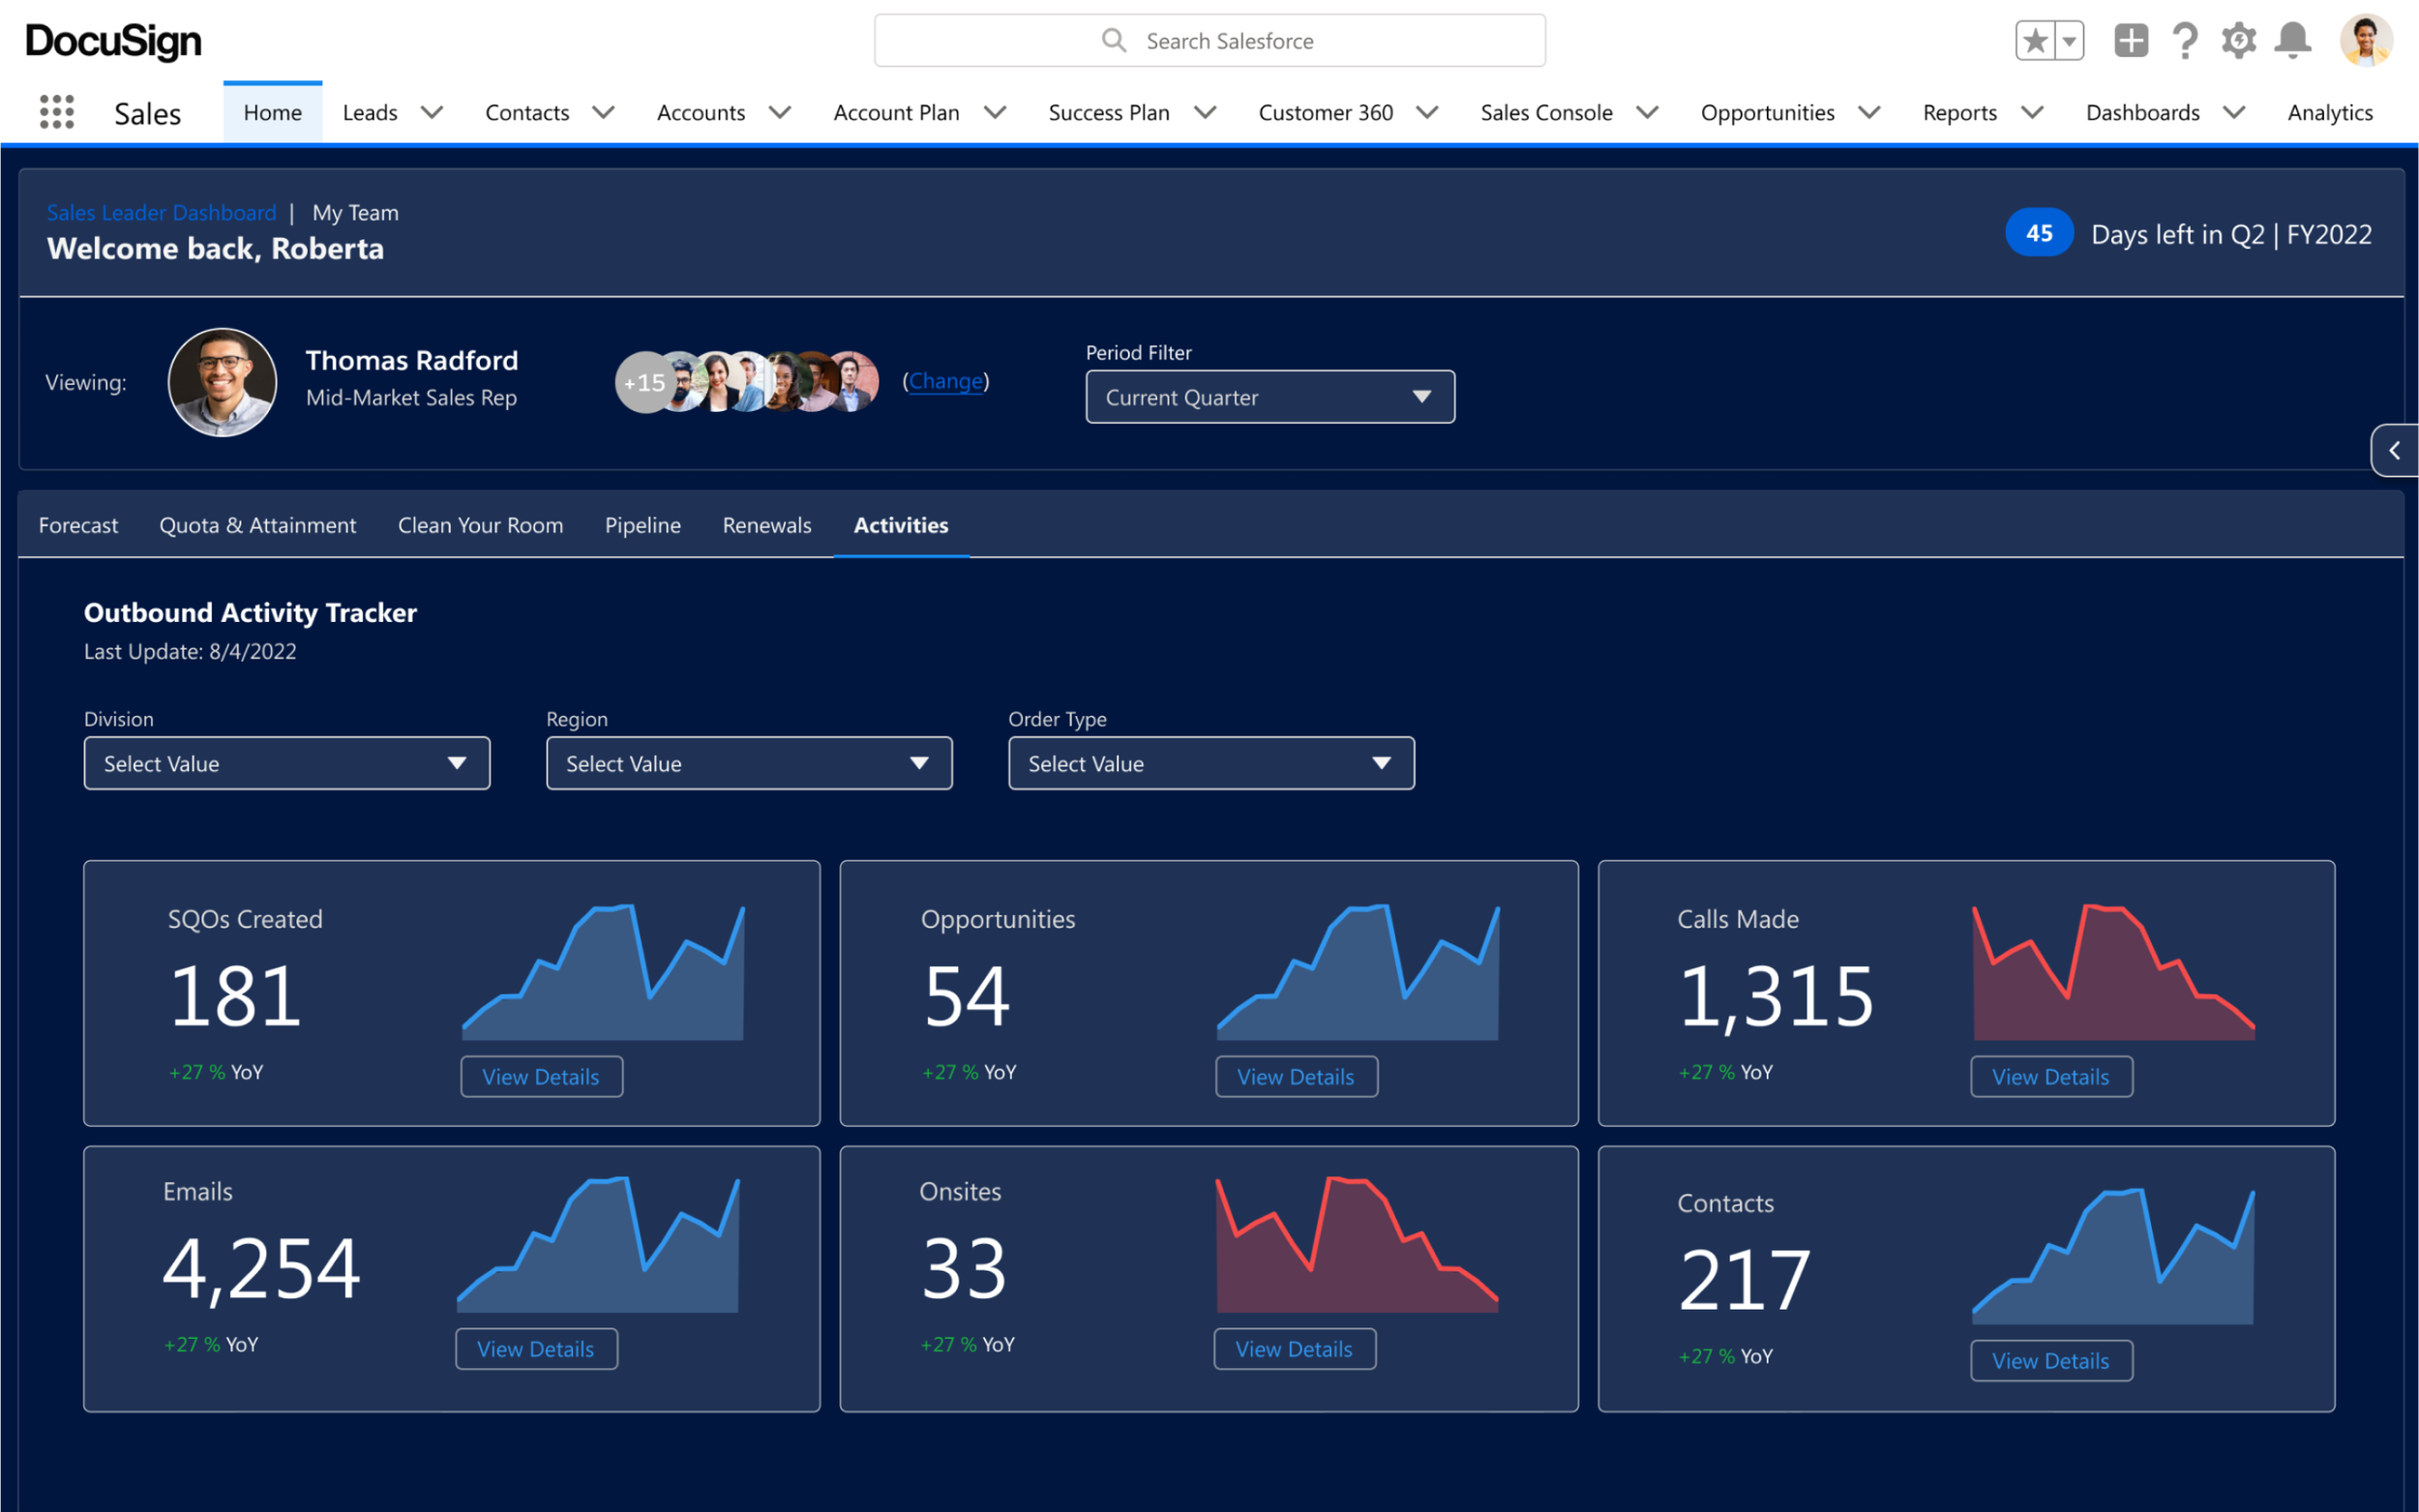Click the +15 team members avatar
This screenshot has width=2419, height=1512.
pos(643,383)
